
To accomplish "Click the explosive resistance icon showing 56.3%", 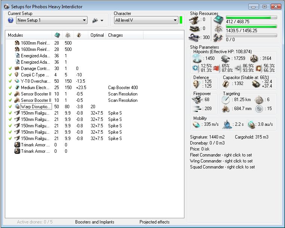I will 258,68.
